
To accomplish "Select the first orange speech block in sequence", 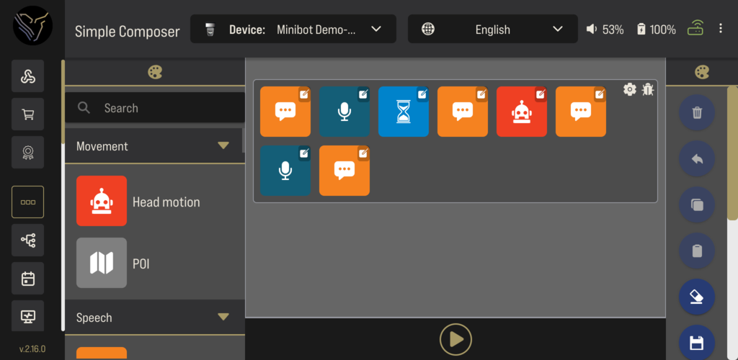I will coord(285,112).
